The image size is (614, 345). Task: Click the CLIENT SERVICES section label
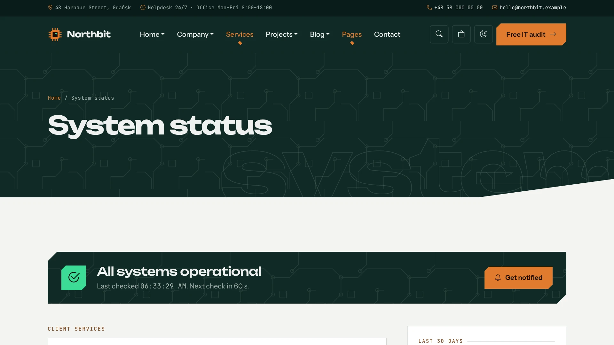pyautogui.click(x=76, y=329)
